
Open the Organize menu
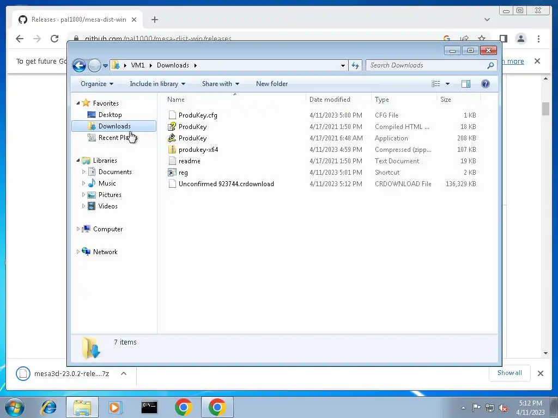point(97,84)
